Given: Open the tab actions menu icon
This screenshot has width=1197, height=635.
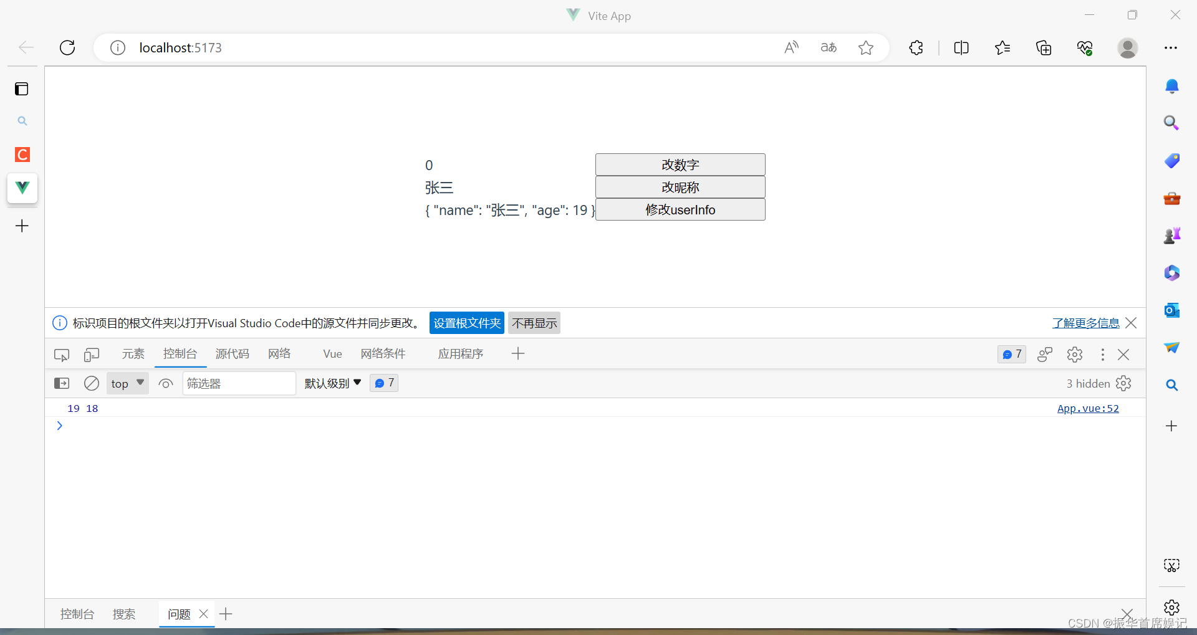Looking at the screenshot, I should coord(22,89).
